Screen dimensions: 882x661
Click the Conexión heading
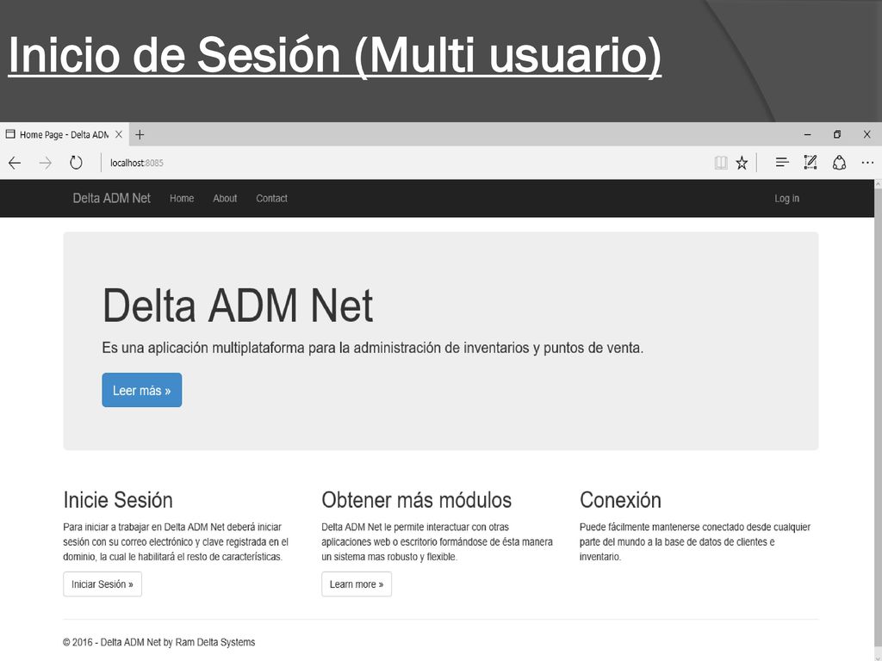point(620,500)
